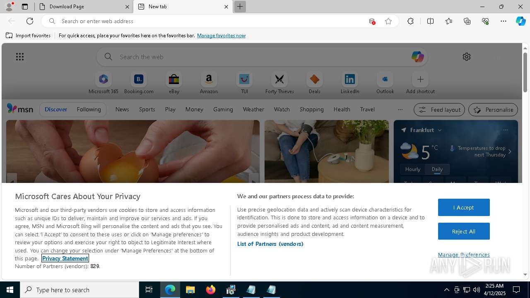Image resolution: width=530 pixels, height=298 pixels.
Task: Open the Deals shortcut
Action: pos(315,83)
